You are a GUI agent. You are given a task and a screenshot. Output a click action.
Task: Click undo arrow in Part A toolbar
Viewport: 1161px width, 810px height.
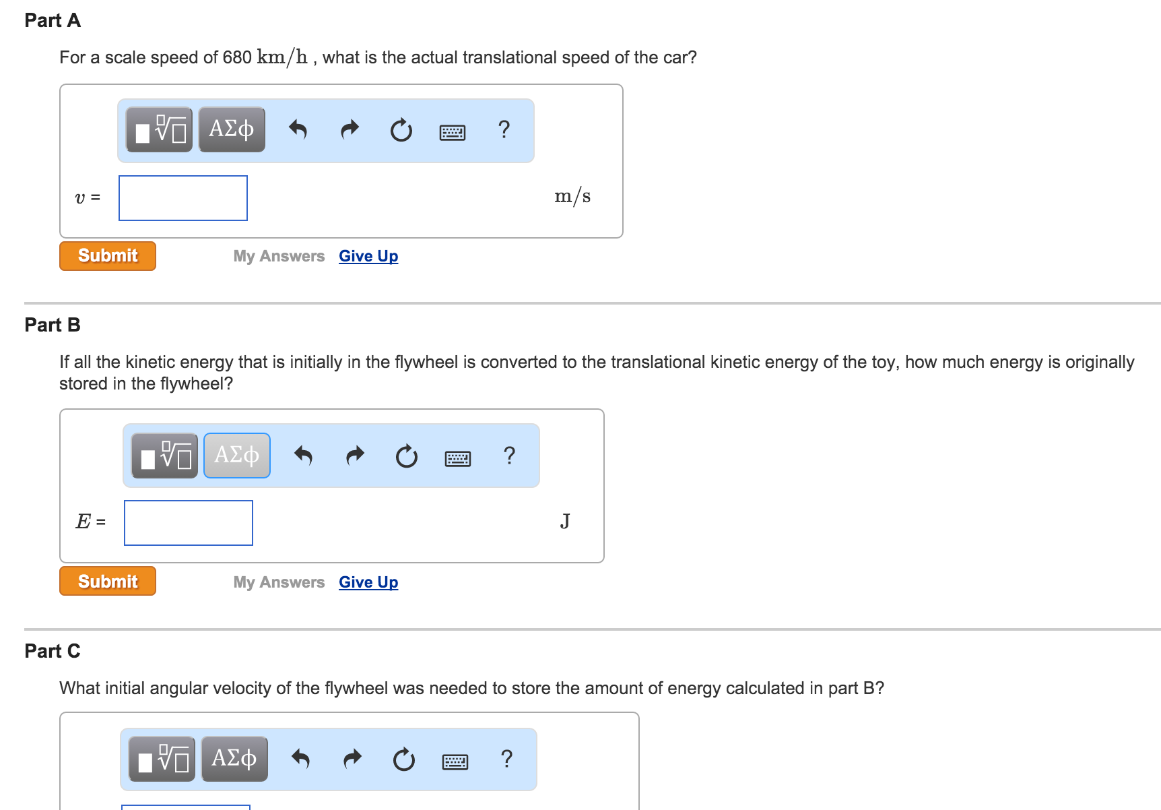click(298, 129)
